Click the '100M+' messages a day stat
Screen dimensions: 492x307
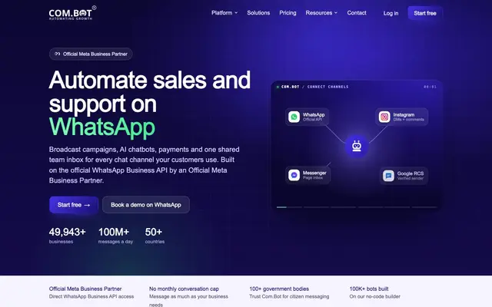(115, 236)
